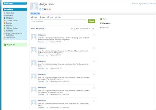The height and width of the screenshot is (110, 156).
Task: Select the File publisher tab
Action: pyautogui.click(x=42, y=17)
